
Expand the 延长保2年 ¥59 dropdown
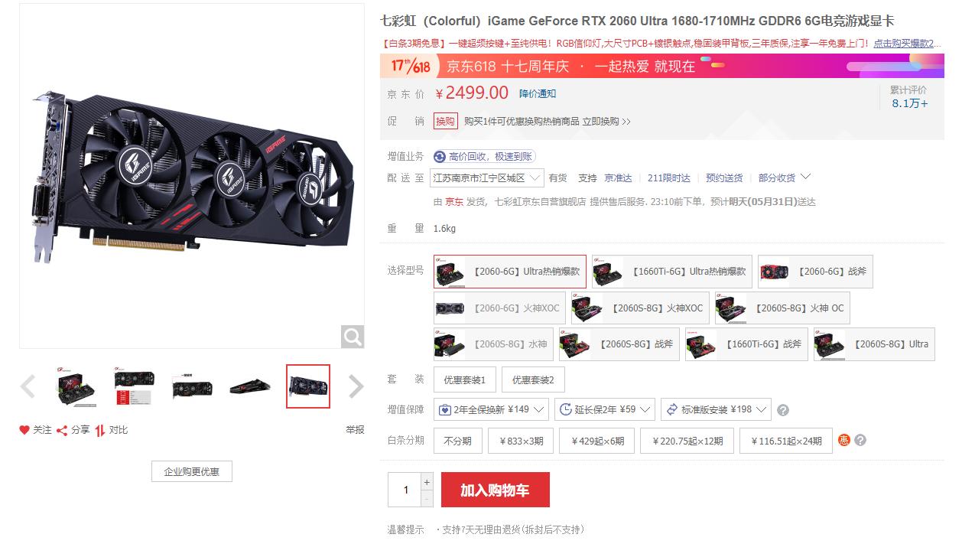pyautogui.click(x=605, y=409)
